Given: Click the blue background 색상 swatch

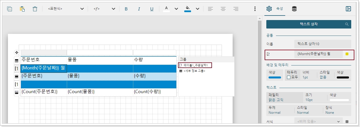Looking at the screenshot, I should pyautogui.click(x=275, y=77).
